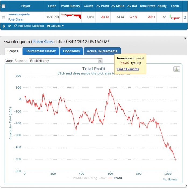Remove sweetcoqueta row with x link
The height and width of the screenshot is (189, 188).
(x=185, y=17)
